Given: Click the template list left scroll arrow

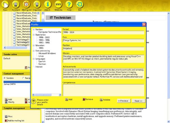Looking at the screenshot, I should point(5,47).
